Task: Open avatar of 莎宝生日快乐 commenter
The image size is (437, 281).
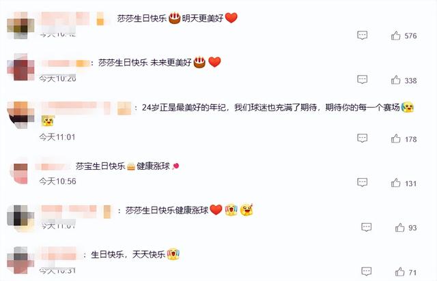Action: pyautogui.click(x=20, y=171)
